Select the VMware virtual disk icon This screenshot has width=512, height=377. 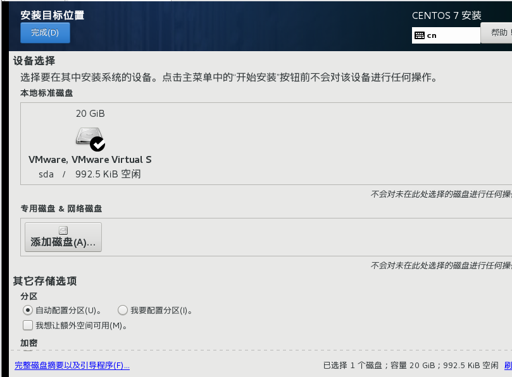pos(90,139)
